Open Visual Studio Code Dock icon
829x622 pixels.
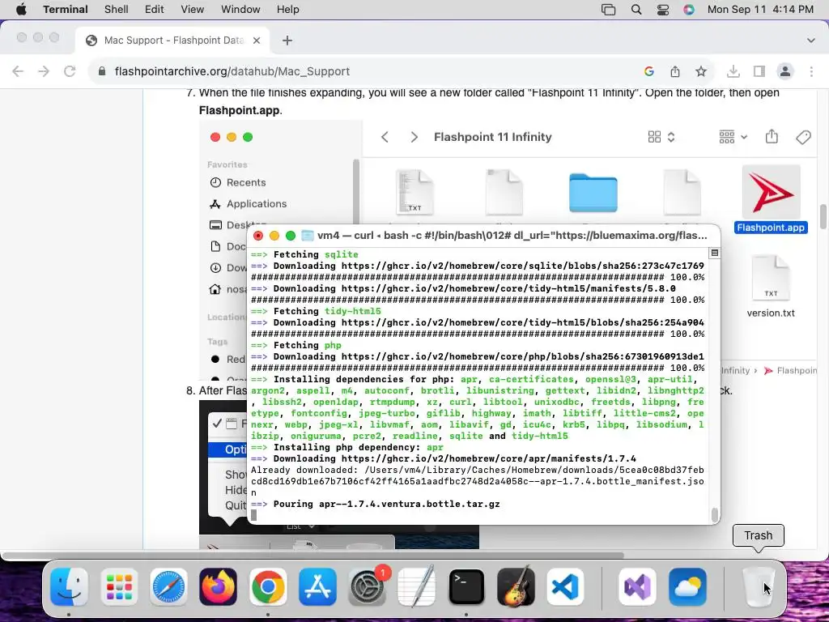(565, 586)
